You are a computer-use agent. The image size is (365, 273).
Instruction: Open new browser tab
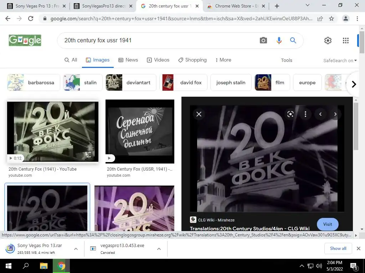(x=277, y=6)
